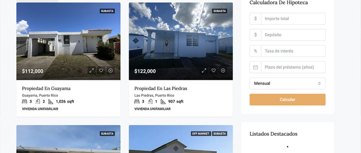Click the percent icon beside interest rate field
The width and height of the screenshot is (361, 153).
(x=255, y=51)
